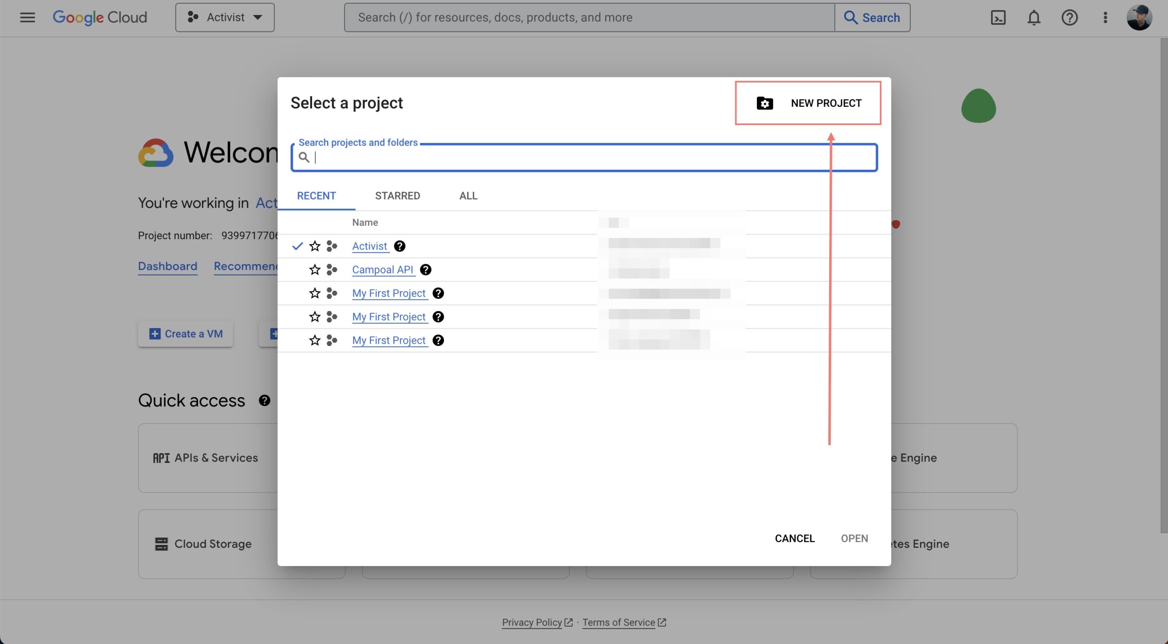Click the user account avatar
The width and height of the screenshot is (1168, 644).
click(1139, 17)
